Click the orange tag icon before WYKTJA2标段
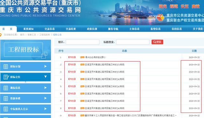This screenshot has height=118, width=204. tap(82, 79)
